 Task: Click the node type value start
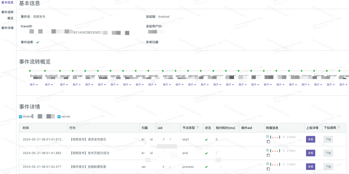[185, 139]
